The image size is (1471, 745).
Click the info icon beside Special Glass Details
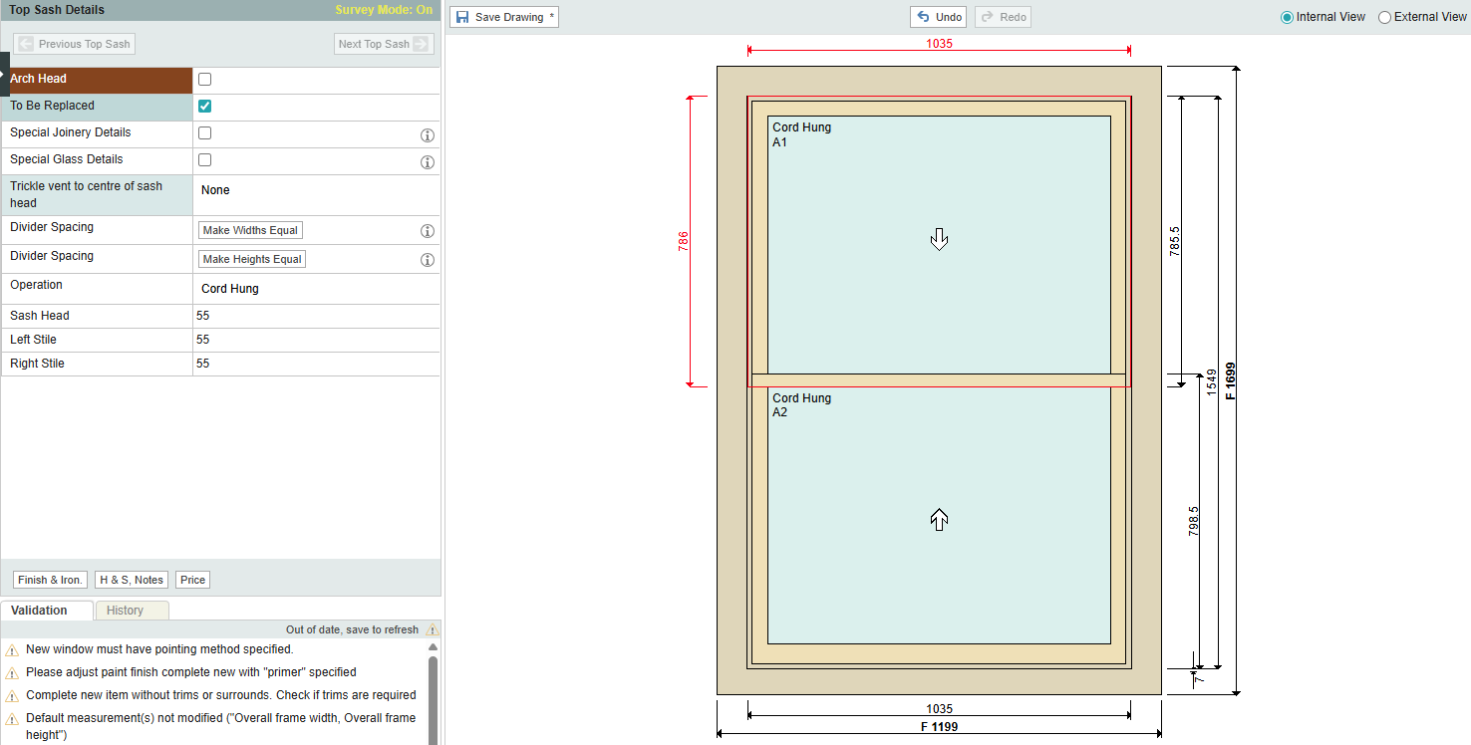pyautogui.click(x=428, y=162)
